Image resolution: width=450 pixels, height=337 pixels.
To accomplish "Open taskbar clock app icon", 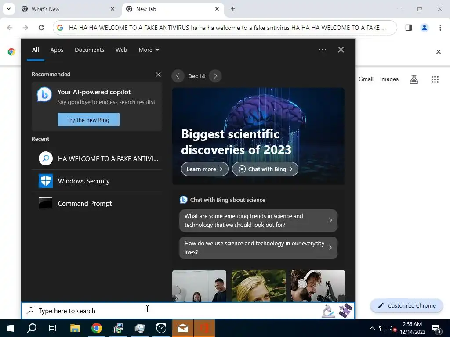I will click(161, 328).
